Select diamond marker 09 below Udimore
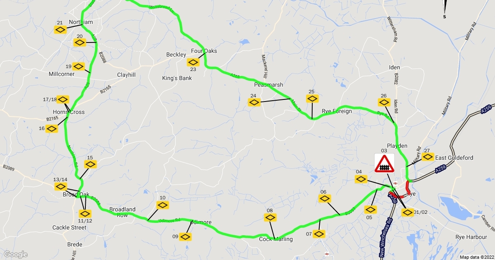Image resolution: width=495 pixels, height=260 pixels. pyautogui.click(x=185, y=236)
